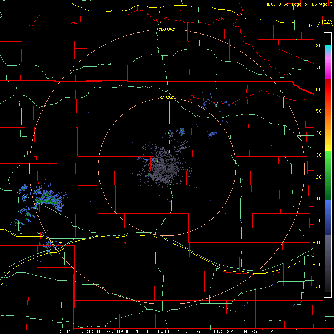Click the 50 NMI range ring label

tap(167, 98)
